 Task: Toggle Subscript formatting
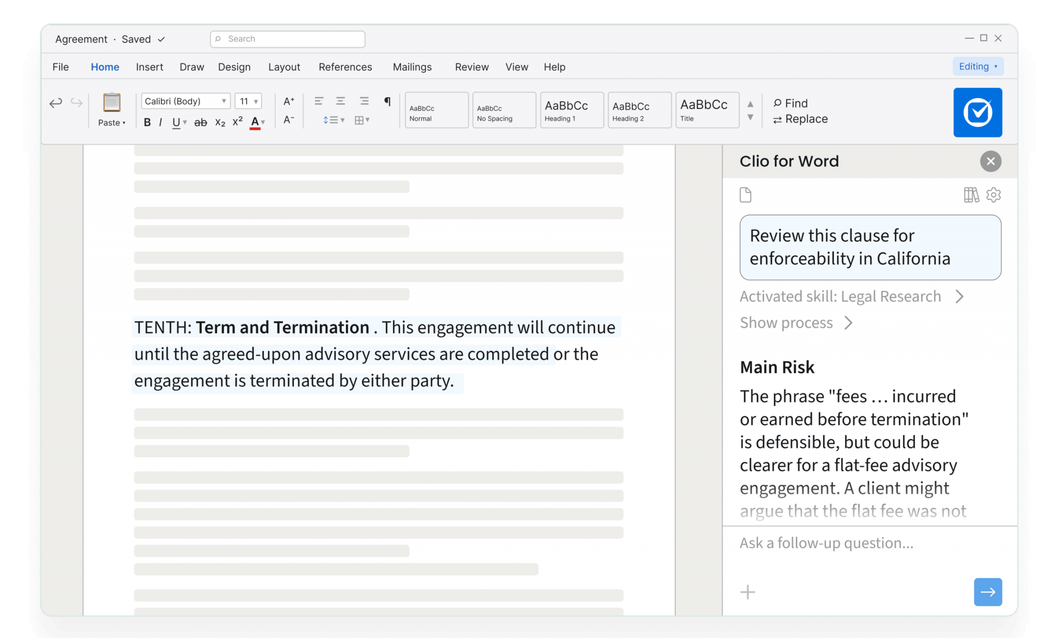click(x=220, y=123)
